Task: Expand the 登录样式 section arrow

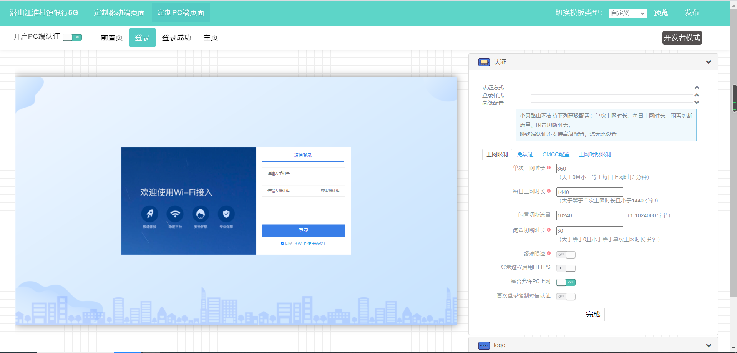Action: click(697, 95)
